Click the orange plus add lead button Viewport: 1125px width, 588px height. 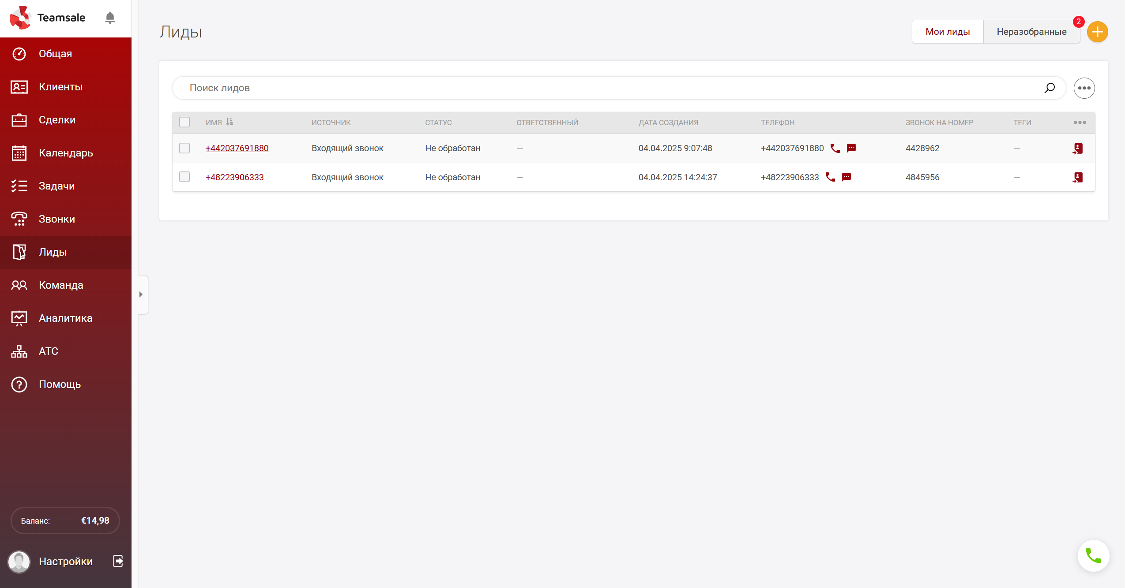click(x=1097, y=32)
